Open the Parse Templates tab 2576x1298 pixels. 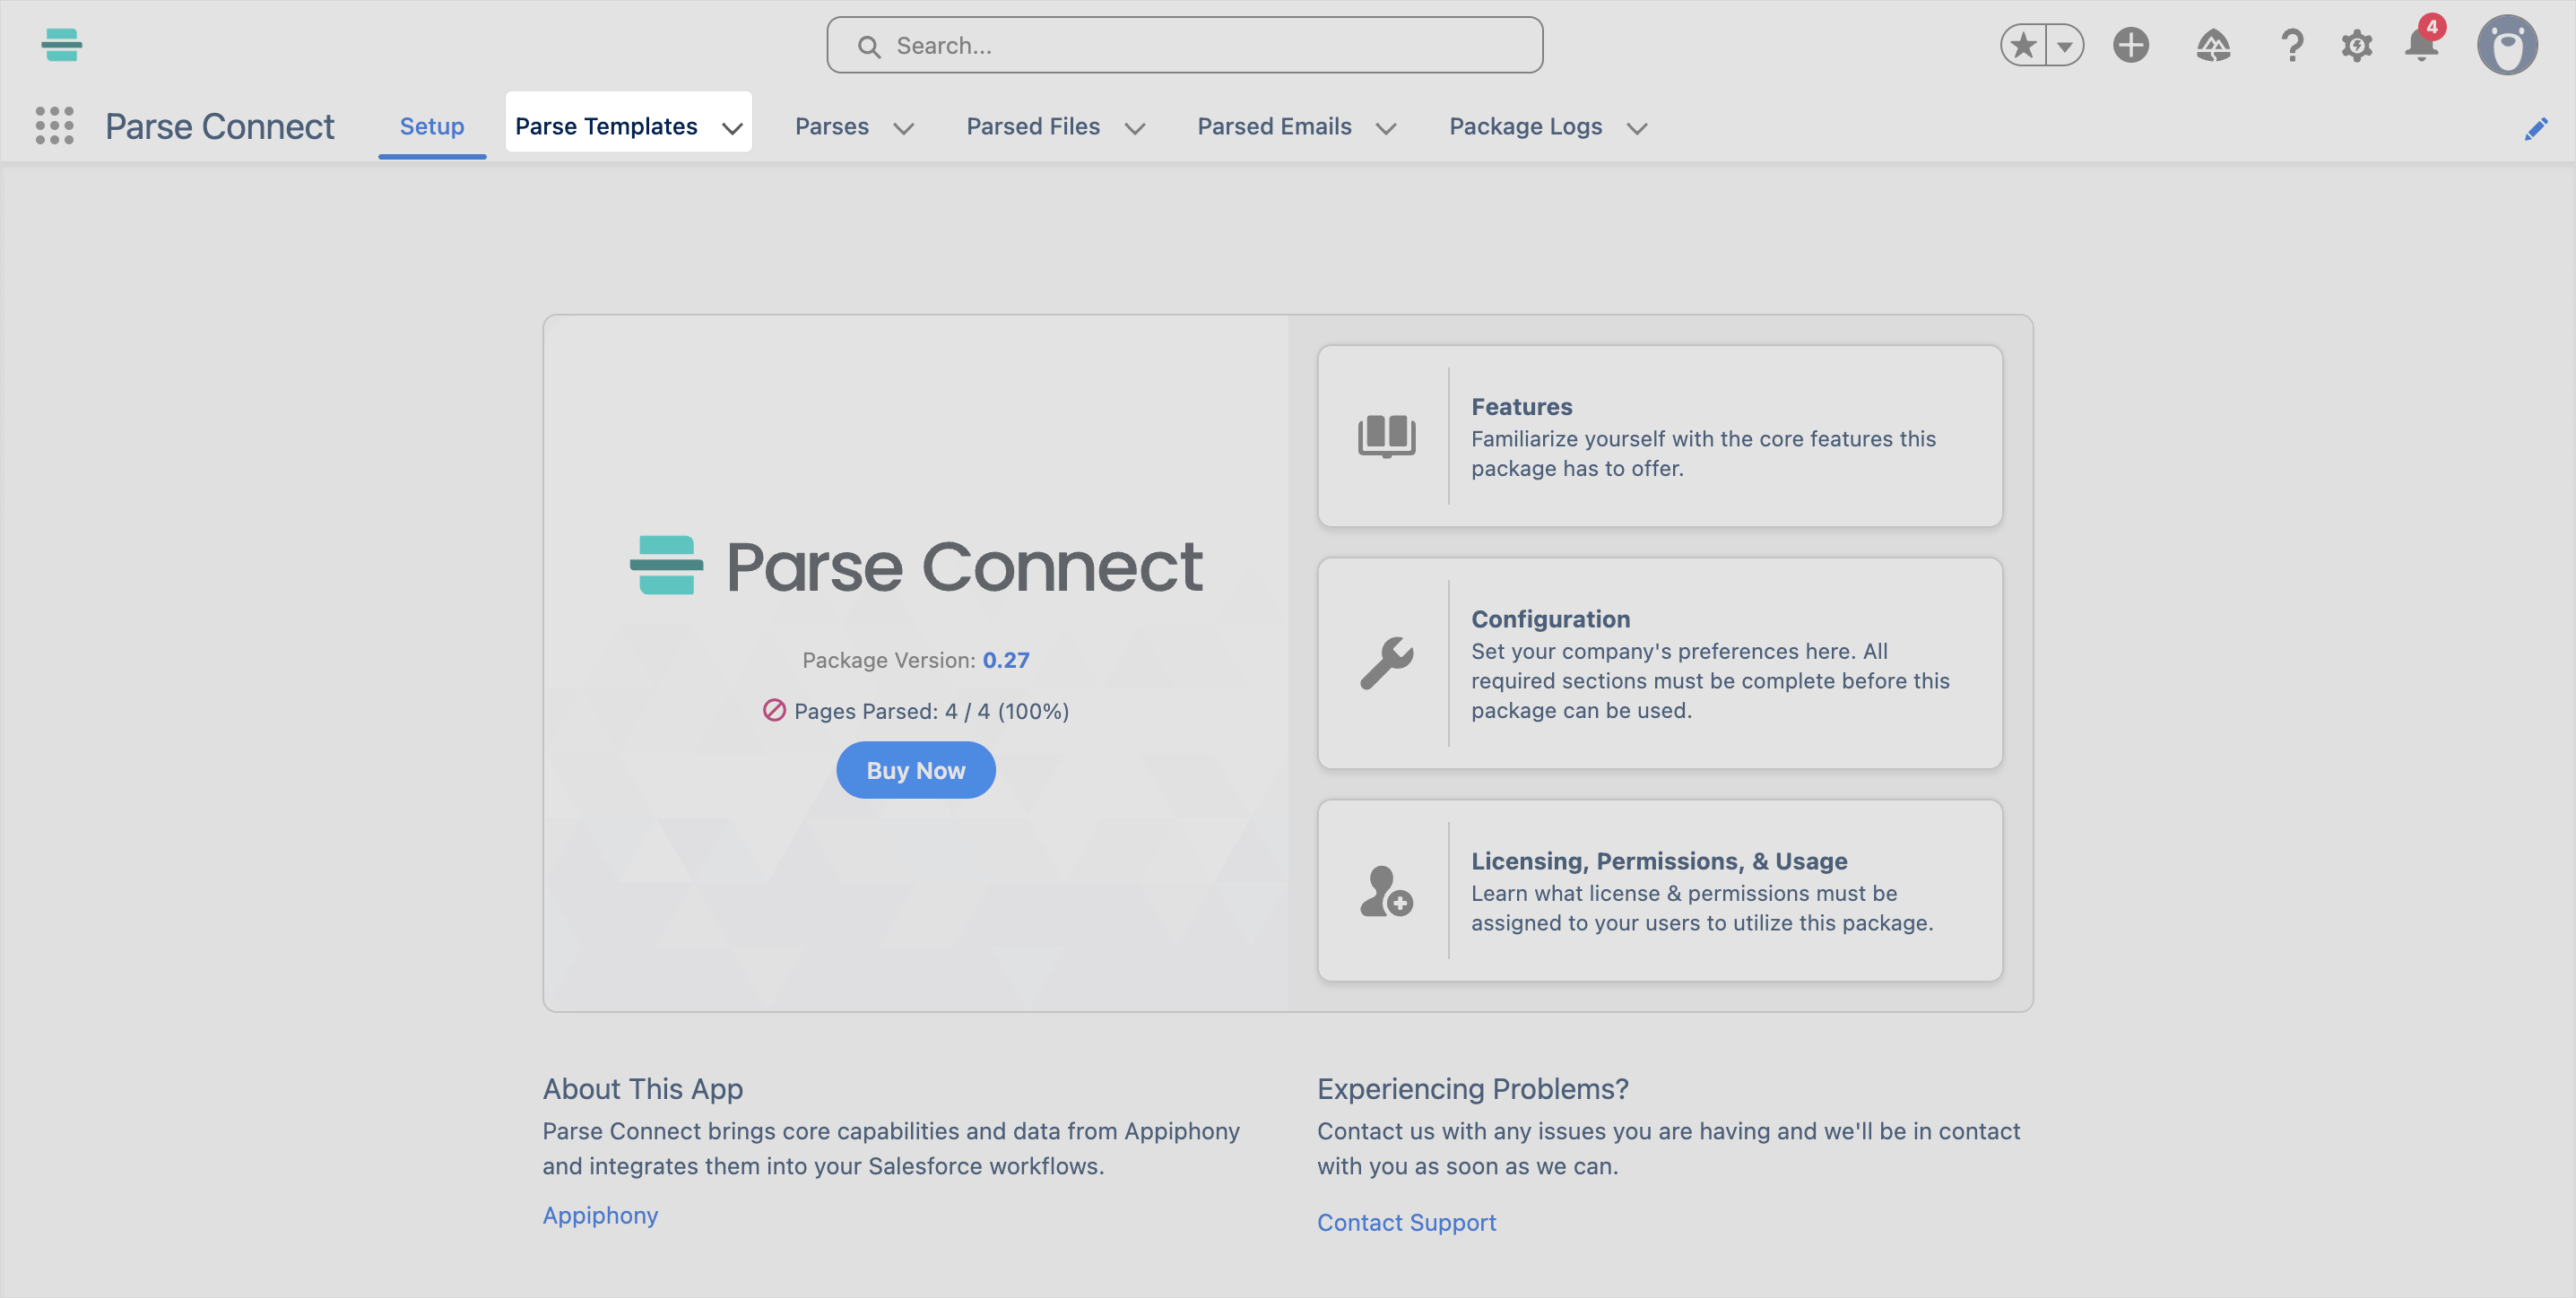[606, 126]
